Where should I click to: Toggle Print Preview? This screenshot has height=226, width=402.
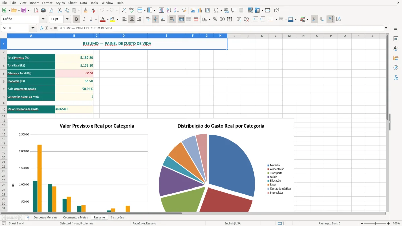(x=51, y=10)
